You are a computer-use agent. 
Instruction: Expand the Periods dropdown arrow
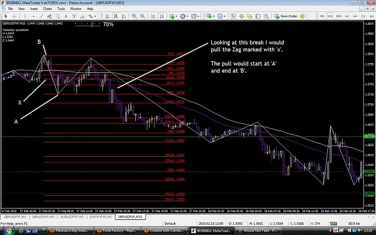(187, 16)
